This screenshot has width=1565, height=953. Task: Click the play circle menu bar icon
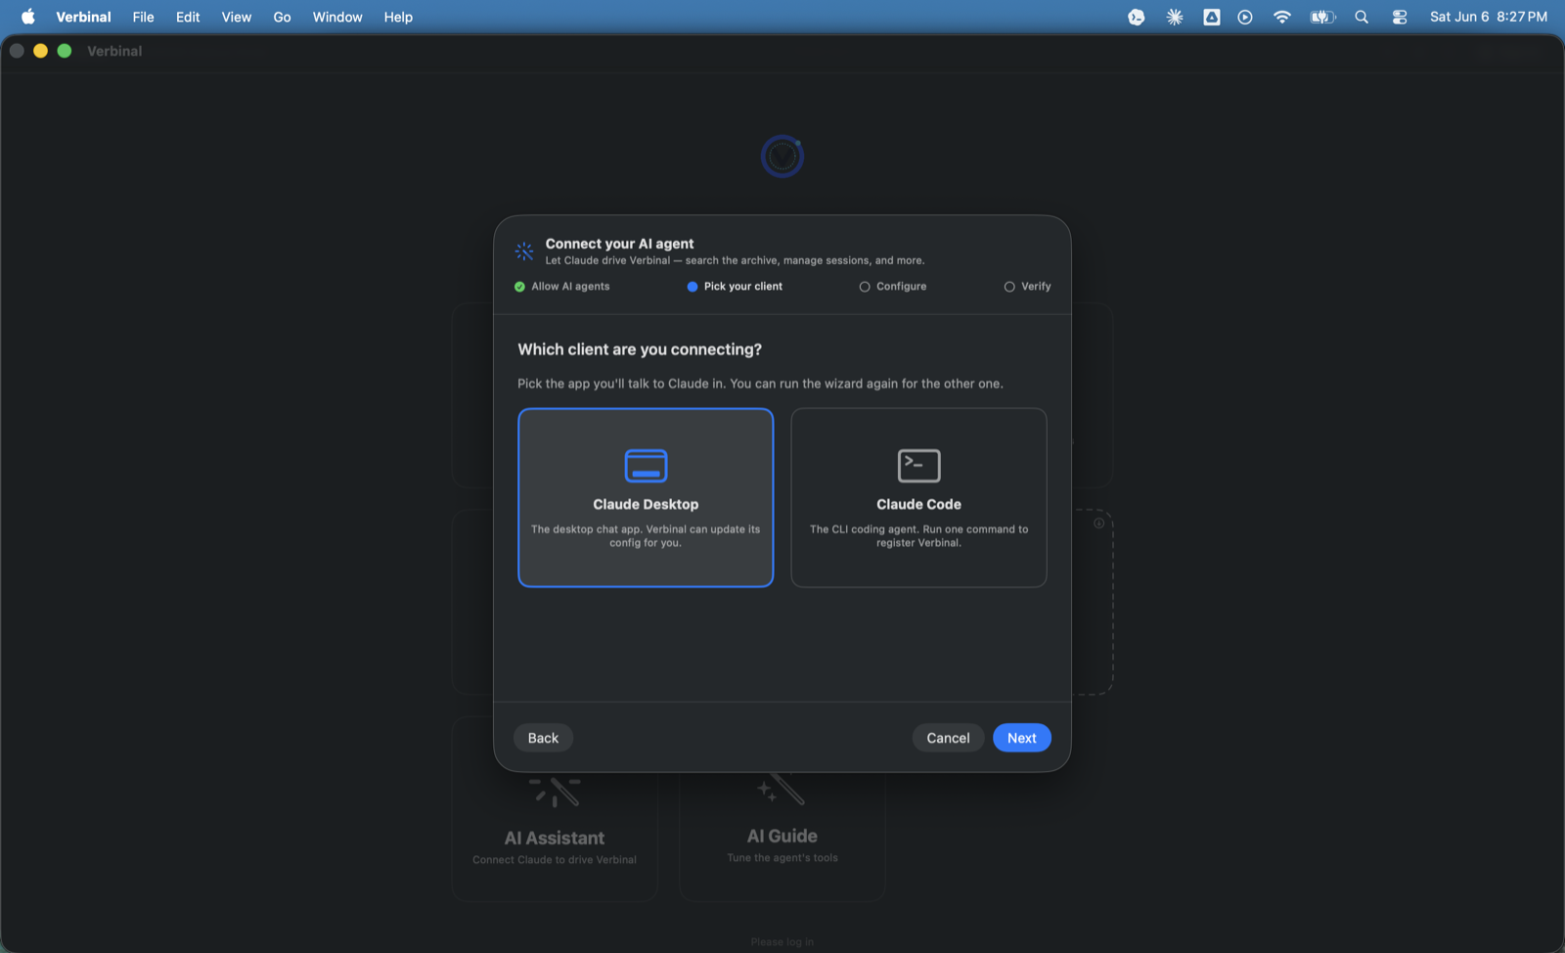[1245, 17]
